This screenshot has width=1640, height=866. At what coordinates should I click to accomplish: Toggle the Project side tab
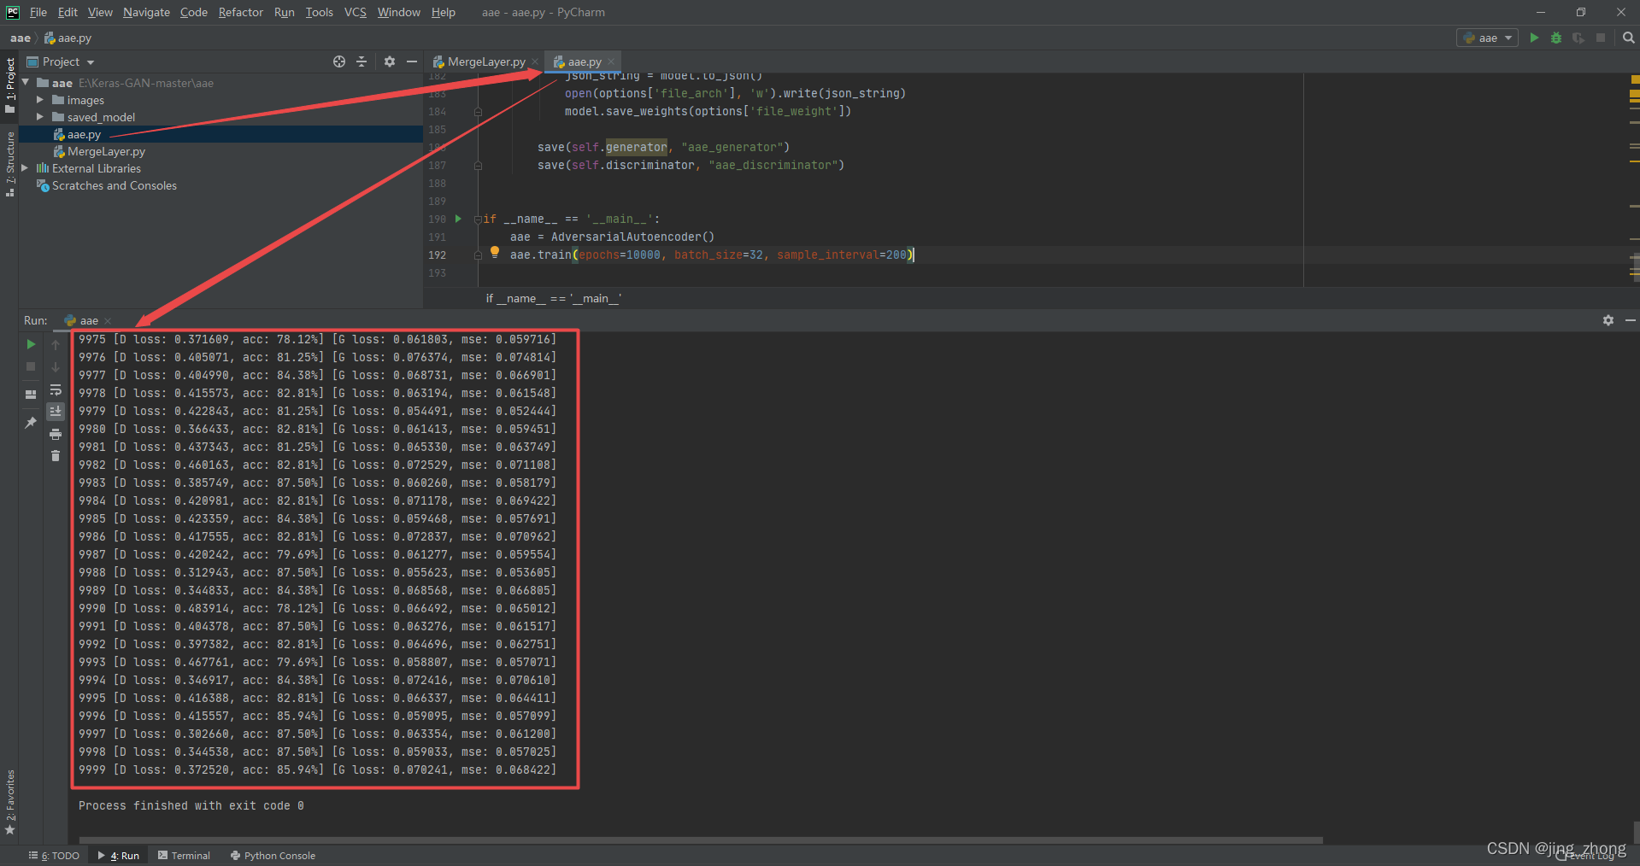[10, 85]
